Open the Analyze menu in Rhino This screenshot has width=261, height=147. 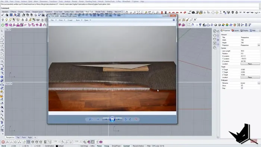click(67, 1)
